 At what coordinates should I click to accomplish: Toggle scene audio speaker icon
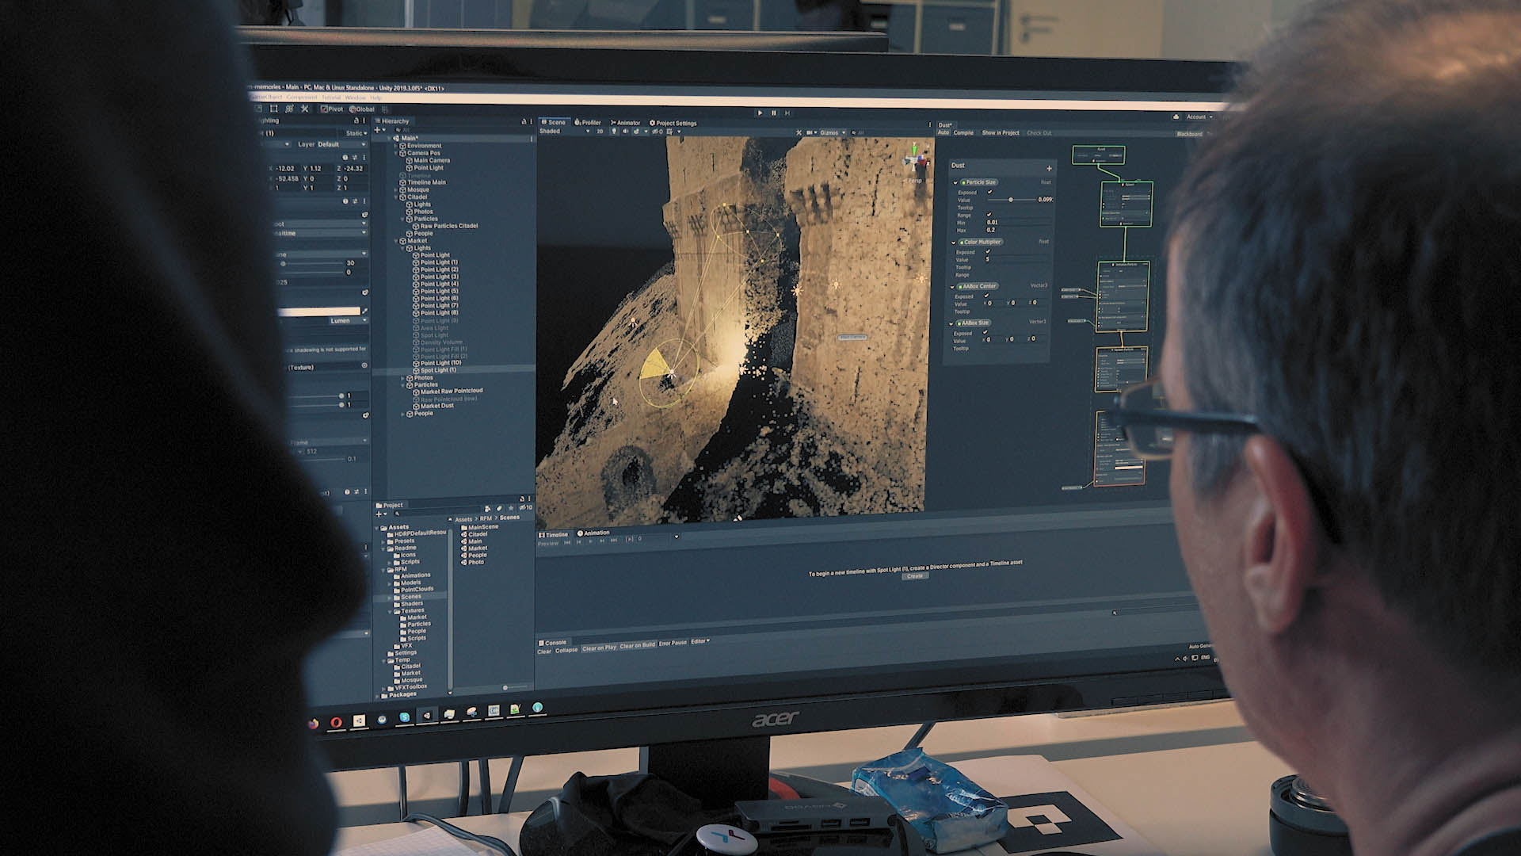624,132
